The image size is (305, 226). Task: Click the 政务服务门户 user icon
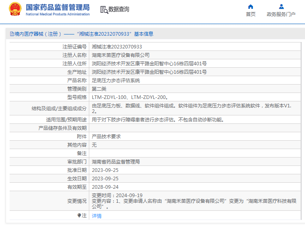(x=281, y=7)
